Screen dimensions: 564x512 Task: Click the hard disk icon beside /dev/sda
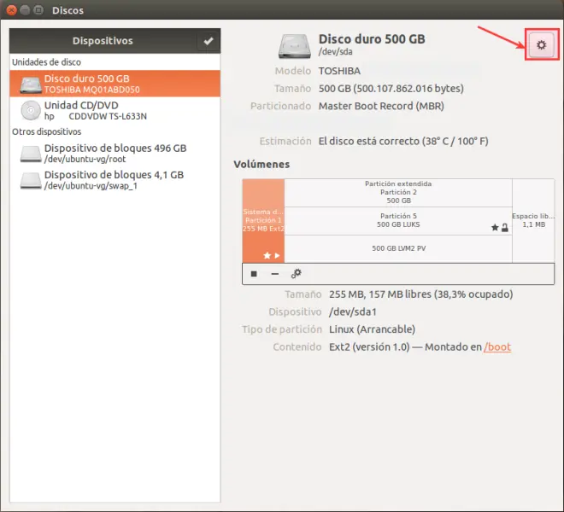294,46
